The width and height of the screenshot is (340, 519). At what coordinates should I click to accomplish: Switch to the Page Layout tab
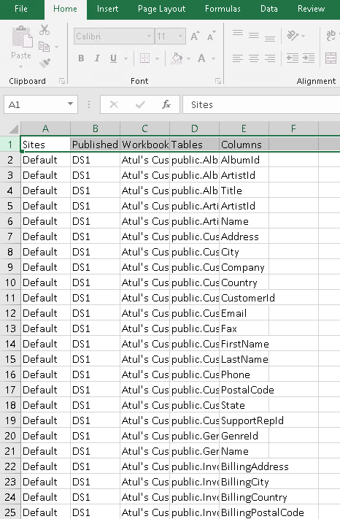[162, 9]
